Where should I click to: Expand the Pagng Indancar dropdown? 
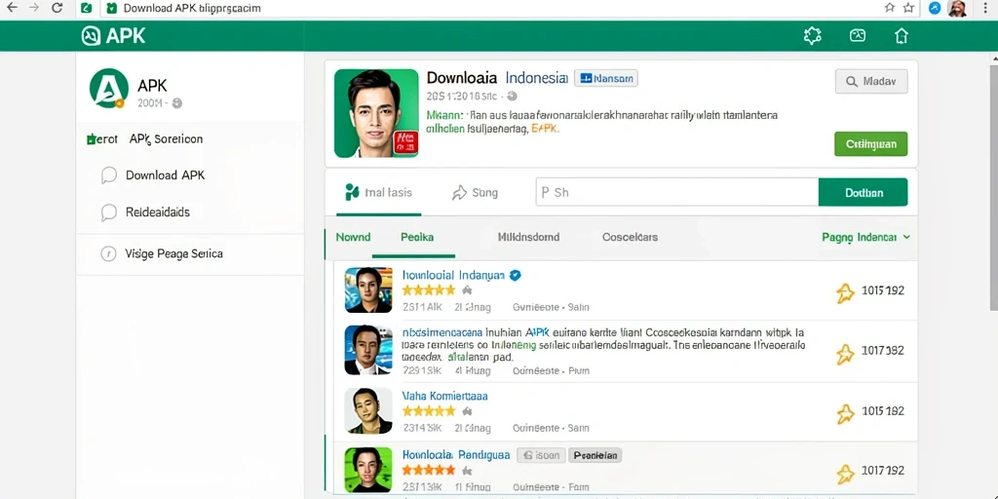(866, 238)
